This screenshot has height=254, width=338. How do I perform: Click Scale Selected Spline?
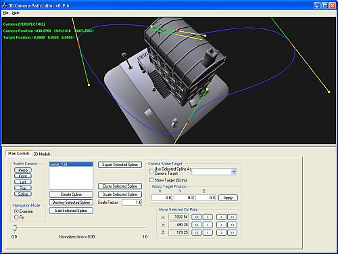(120, 194)
